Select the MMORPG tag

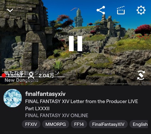pos(56,124)
